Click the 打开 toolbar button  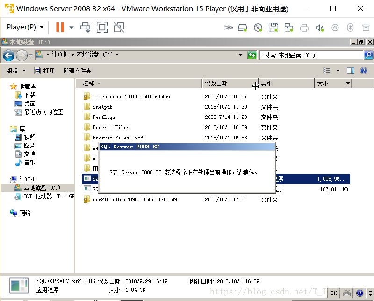(x=44, y=71)
